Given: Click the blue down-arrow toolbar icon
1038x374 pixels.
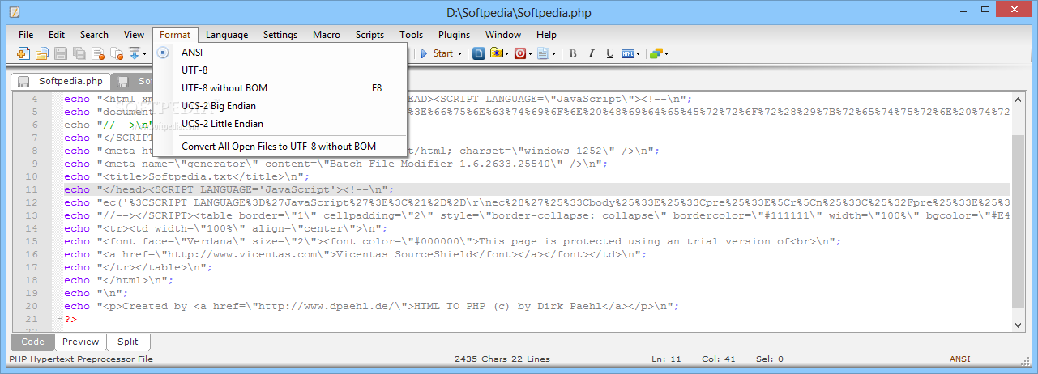Looking at the screenshot, I should click(x=135, y=54).
